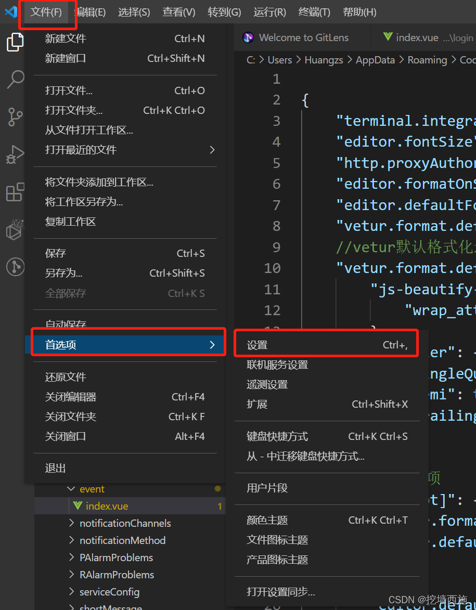Click the GitLens icon on Welcome tab
This screenshot has height=610, width=476.
(248, 37)
